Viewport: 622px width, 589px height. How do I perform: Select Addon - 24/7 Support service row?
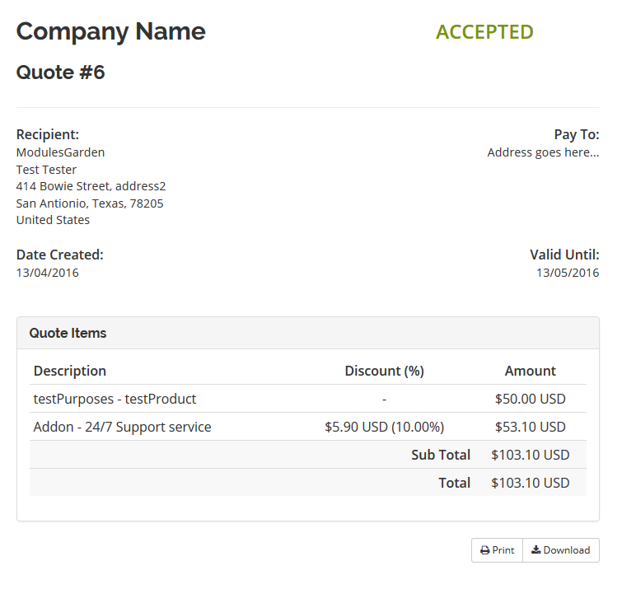click(308, 427)
